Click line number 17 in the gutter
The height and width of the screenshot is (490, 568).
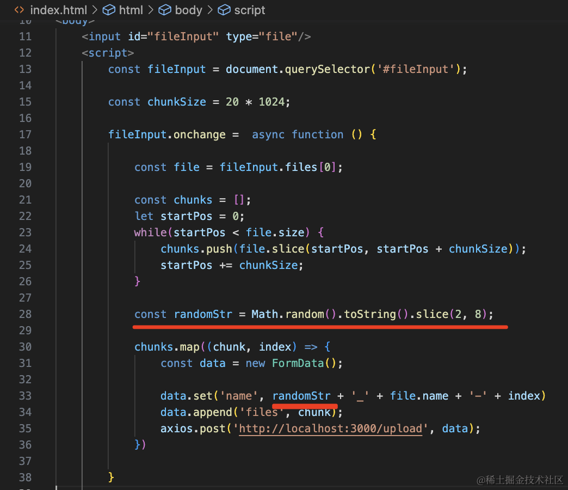(x=25, y=134)
